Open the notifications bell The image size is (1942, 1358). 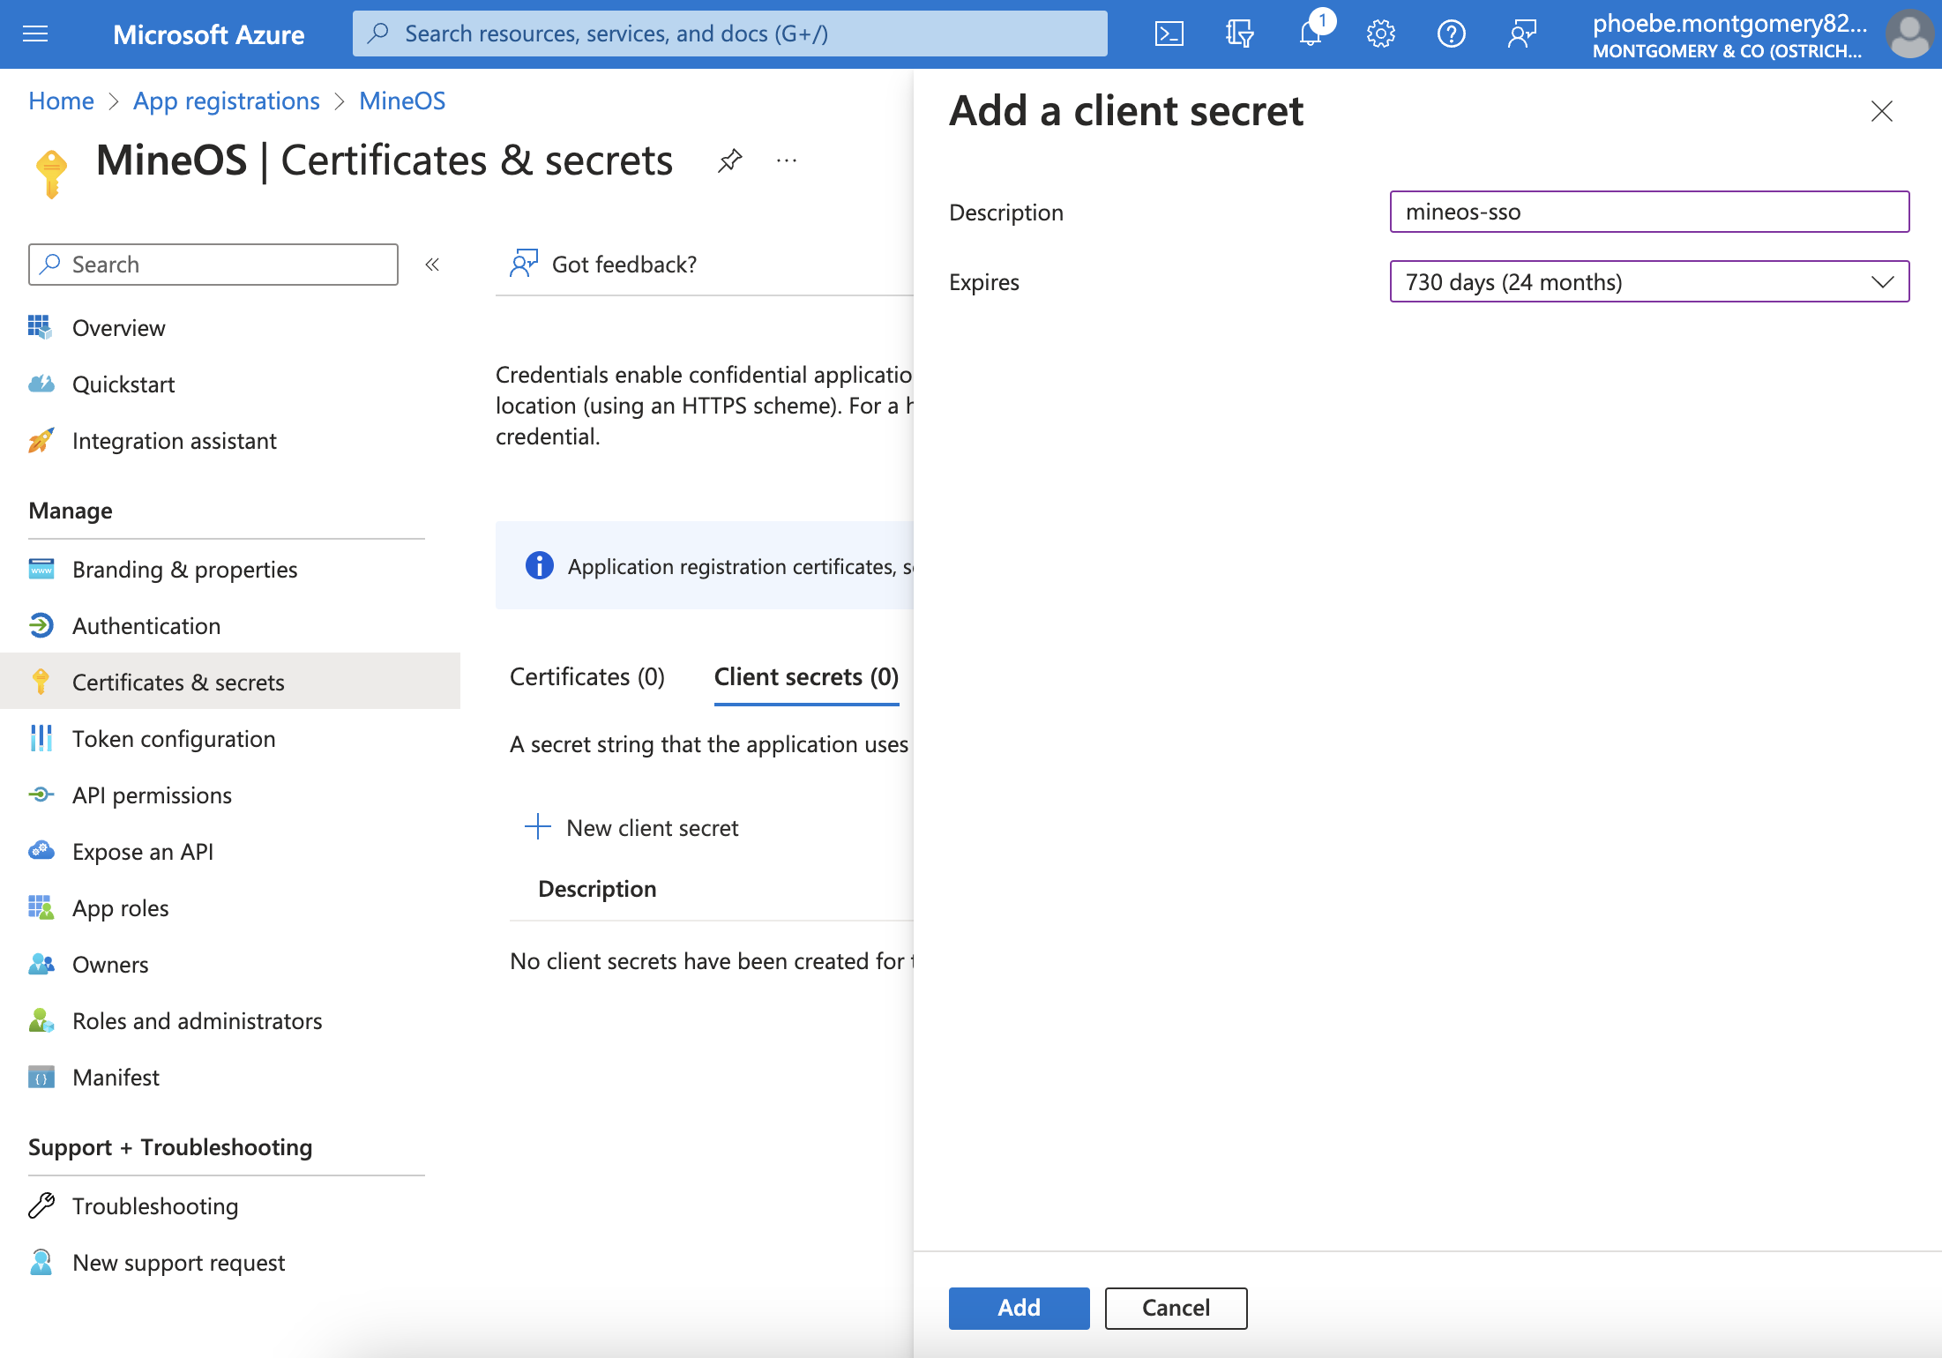click(1311, 34)
